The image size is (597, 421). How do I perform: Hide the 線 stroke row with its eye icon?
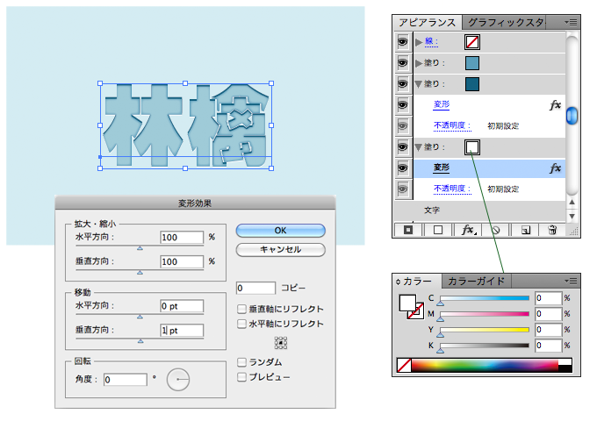point(403,41)
